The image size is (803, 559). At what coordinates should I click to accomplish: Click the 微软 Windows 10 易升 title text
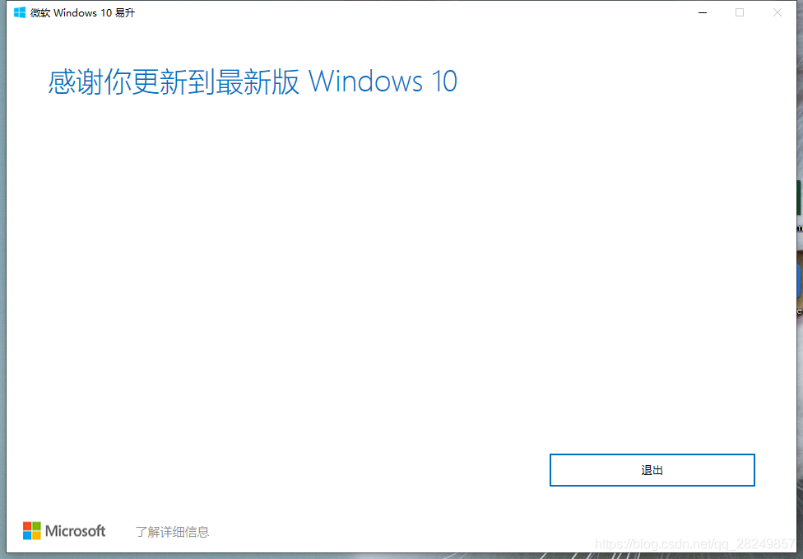point(82,13)
